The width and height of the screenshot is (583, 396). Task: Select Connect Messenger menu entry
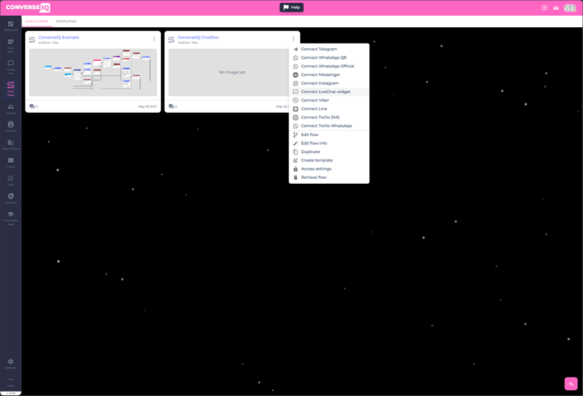click(329, 75)
